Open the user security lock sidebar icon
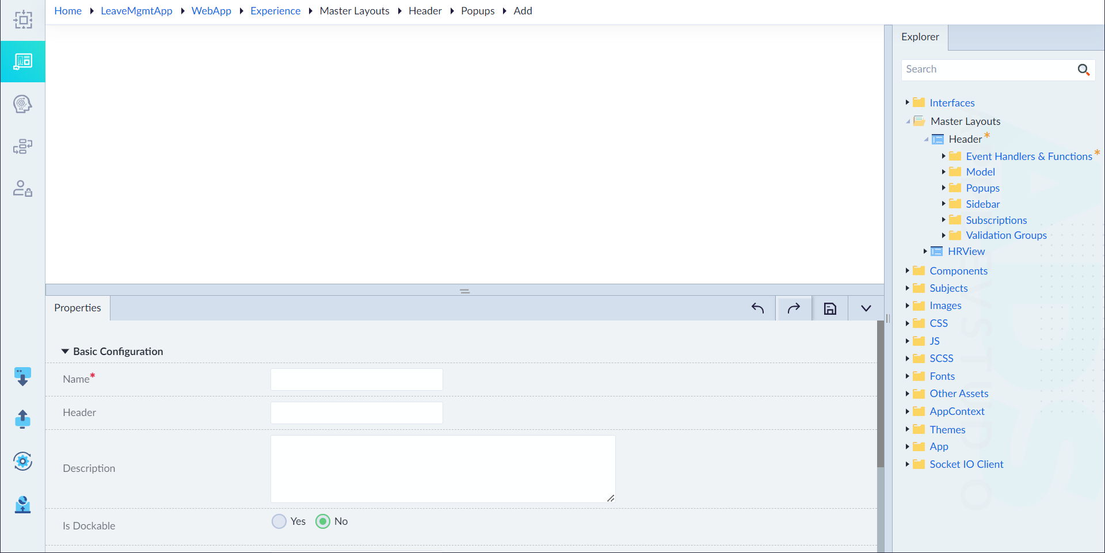This screenshot has width=1105, height=553. 22,188
